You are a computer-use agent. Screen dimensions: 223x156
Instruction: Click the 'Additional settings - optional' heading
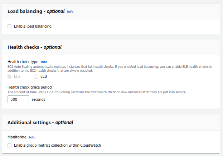(x=40, y=122)
